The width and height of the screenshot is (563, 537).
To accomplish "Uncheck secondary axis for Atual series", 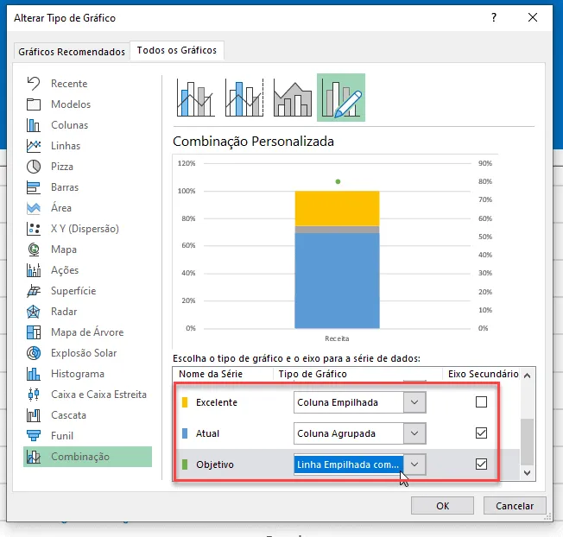I will pos(481,433).
